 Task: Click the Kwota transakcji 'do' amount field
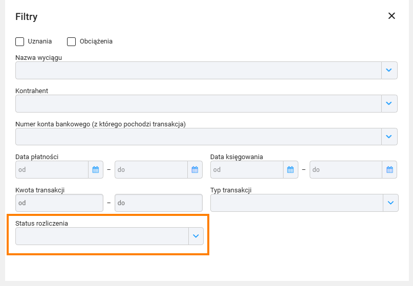click(x=159, y=203)
